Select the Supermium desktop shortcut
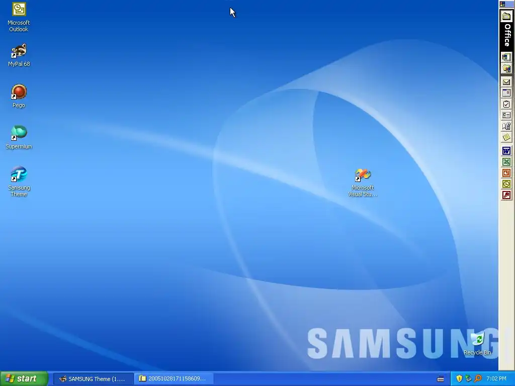 (19, 138)
